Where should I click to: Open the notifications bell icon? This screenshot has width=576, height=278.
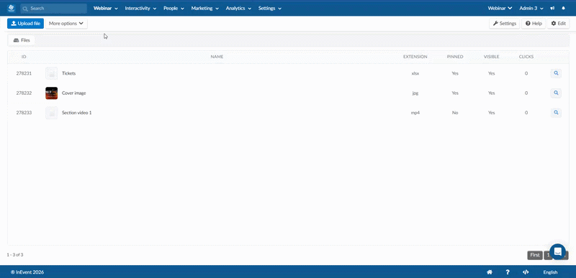tap(564, 8)
